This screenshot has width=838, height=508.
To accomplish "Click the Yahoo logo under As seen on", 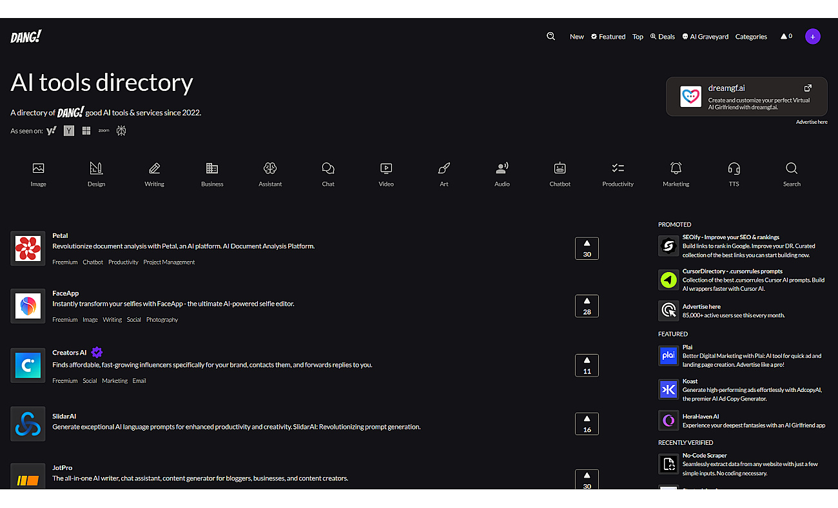I will pyautogui.click(x=52, y=131).
